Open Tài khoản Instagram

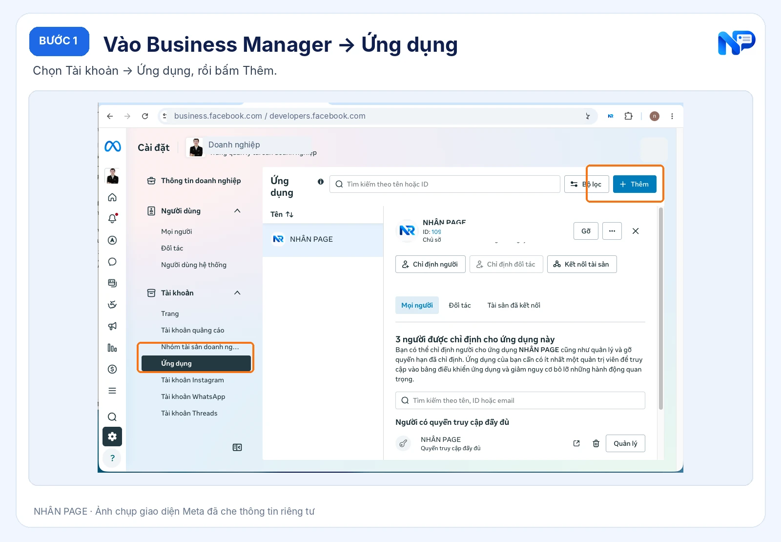click(x=192, y=380)
